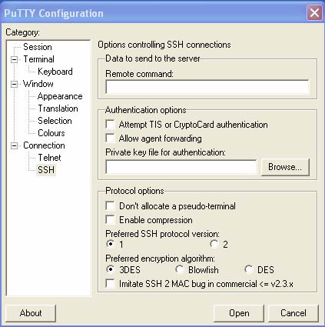Select Blowfish encryption algorithm
Image resolution: width=325 pixels, height=327 pixels.
pos(180,269)
